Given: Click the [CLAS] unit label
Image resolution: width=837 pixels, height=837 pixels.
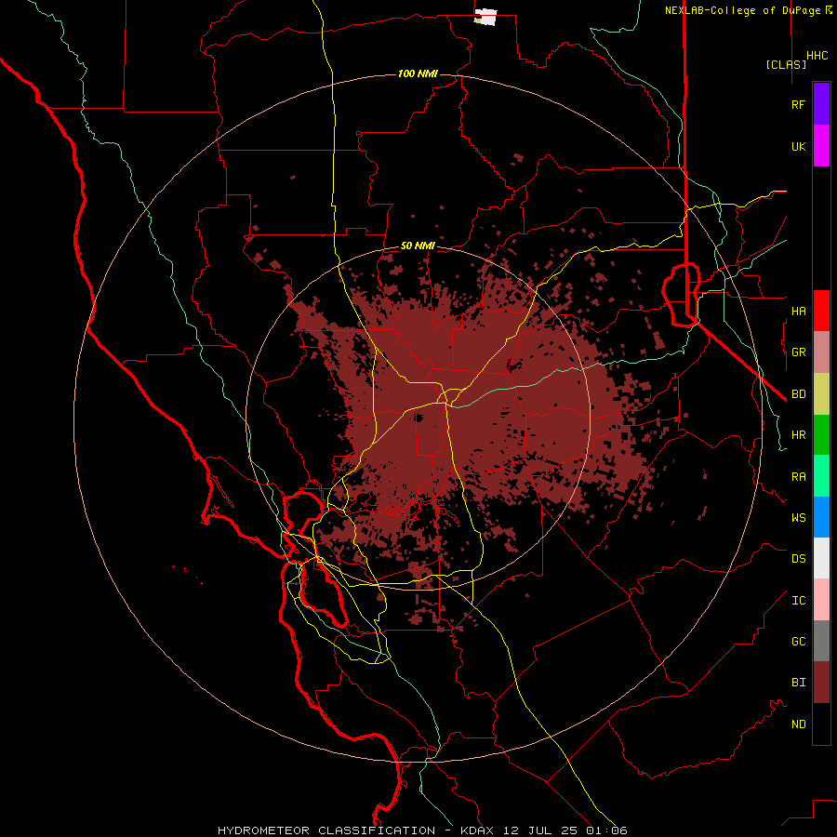Looking at the screenshot, I should [786, 64].
